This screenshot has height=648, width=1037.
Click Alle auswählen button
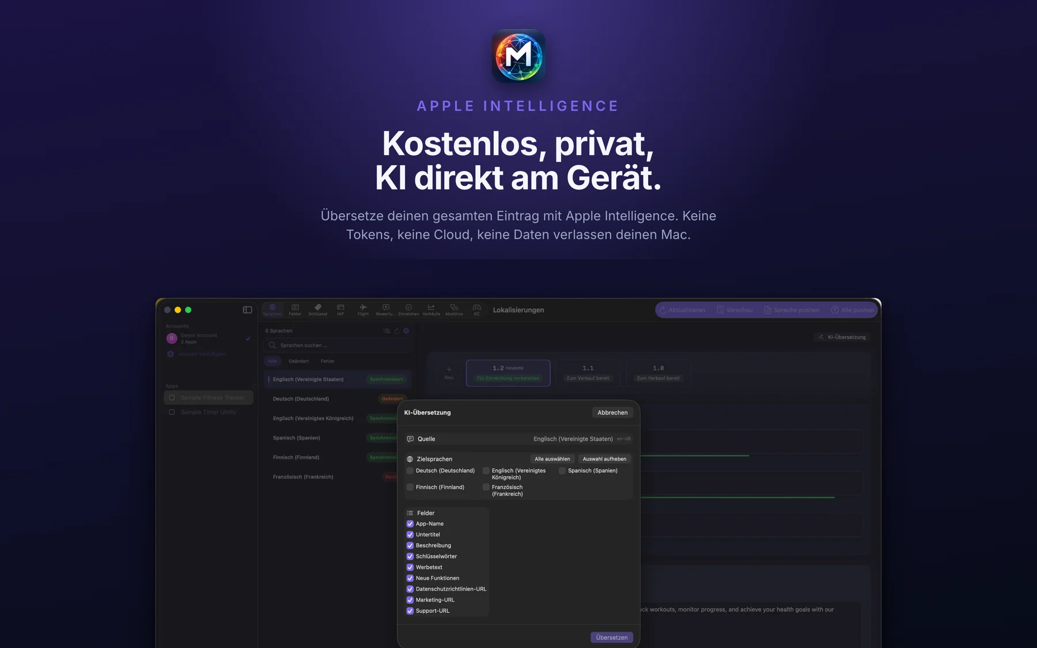click(552, 459)
